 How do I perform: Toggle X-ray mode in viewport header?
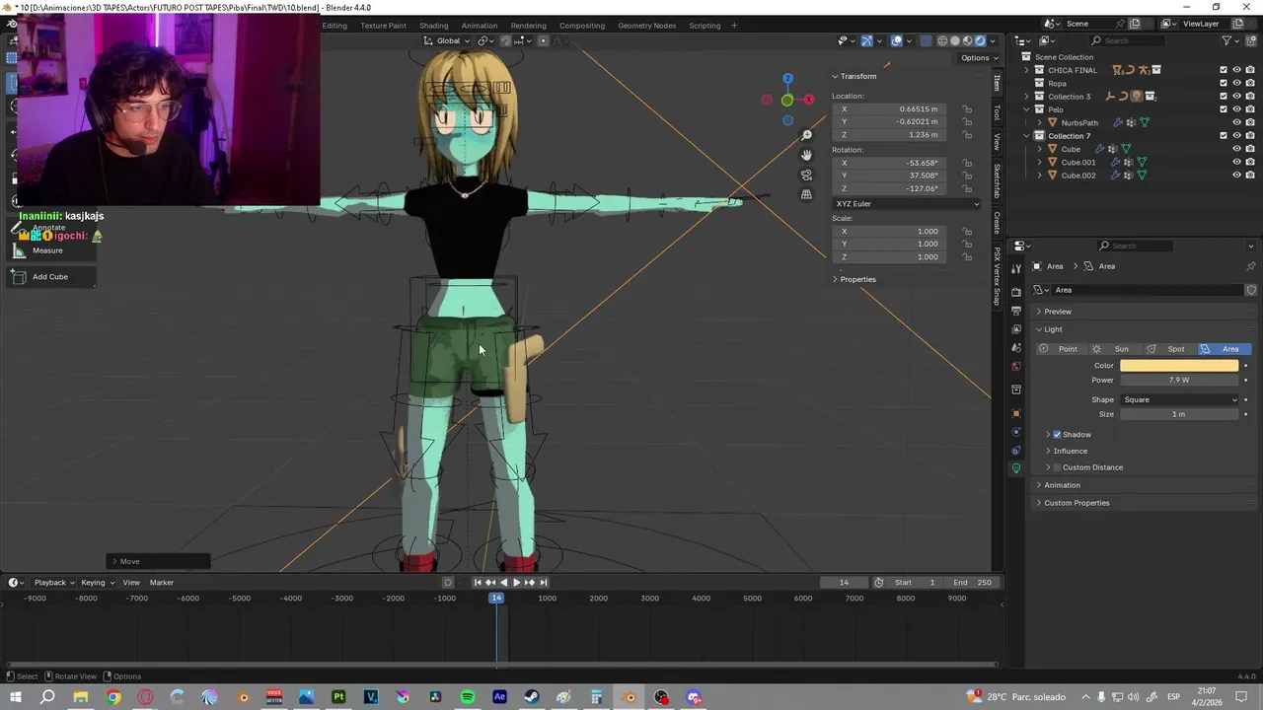coord(926,40)
